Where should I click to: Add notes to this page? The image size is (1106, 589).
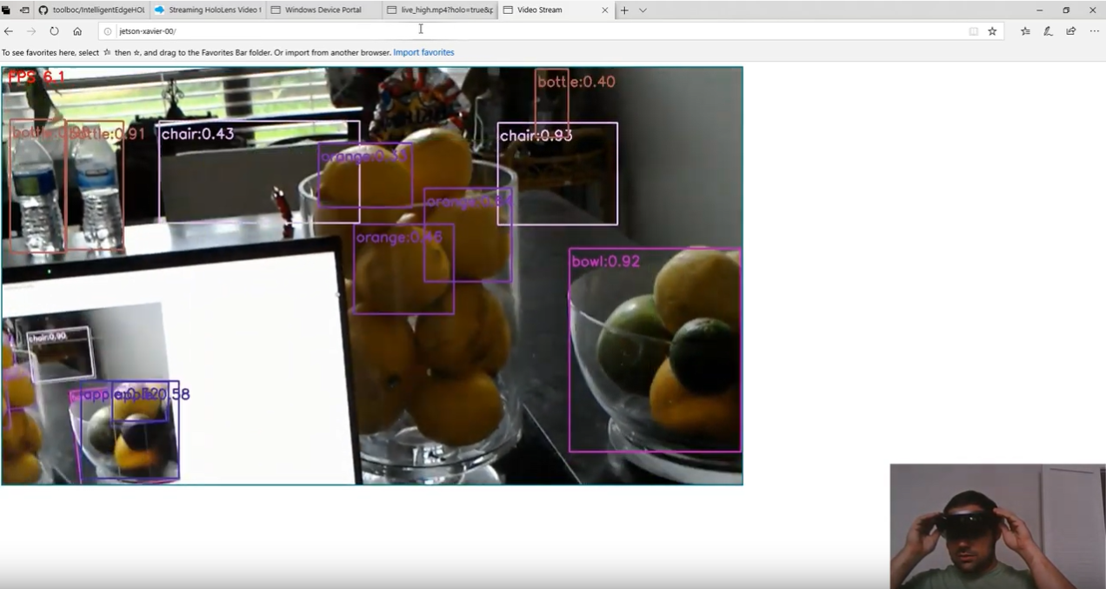point(1048,31)
